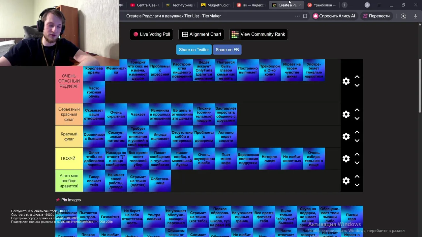Open settings gear for Красный флаг tier
Viewport: 422px width, 237px height.
pyautogui.click(x=346, y=136)
